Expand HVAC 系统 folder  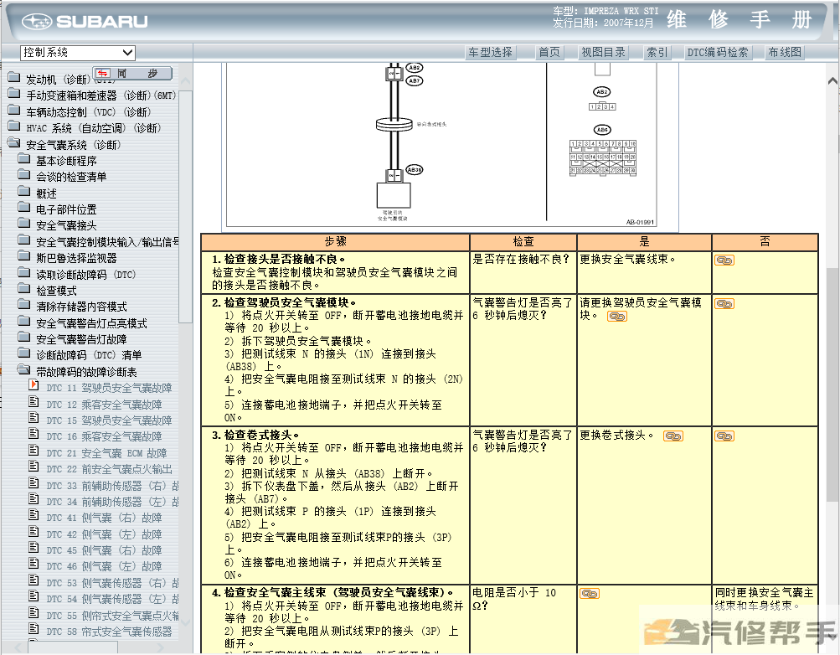click(x=14, y=127)
